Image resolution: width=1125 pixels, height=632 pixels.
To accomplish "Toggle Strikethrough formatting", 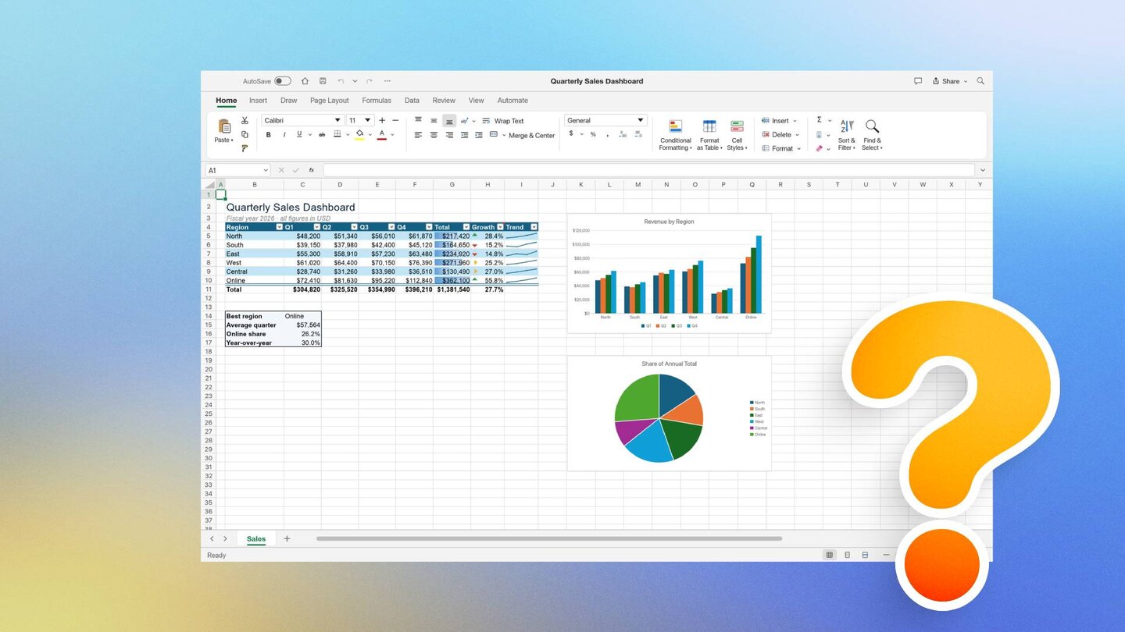I will point(322,135).
